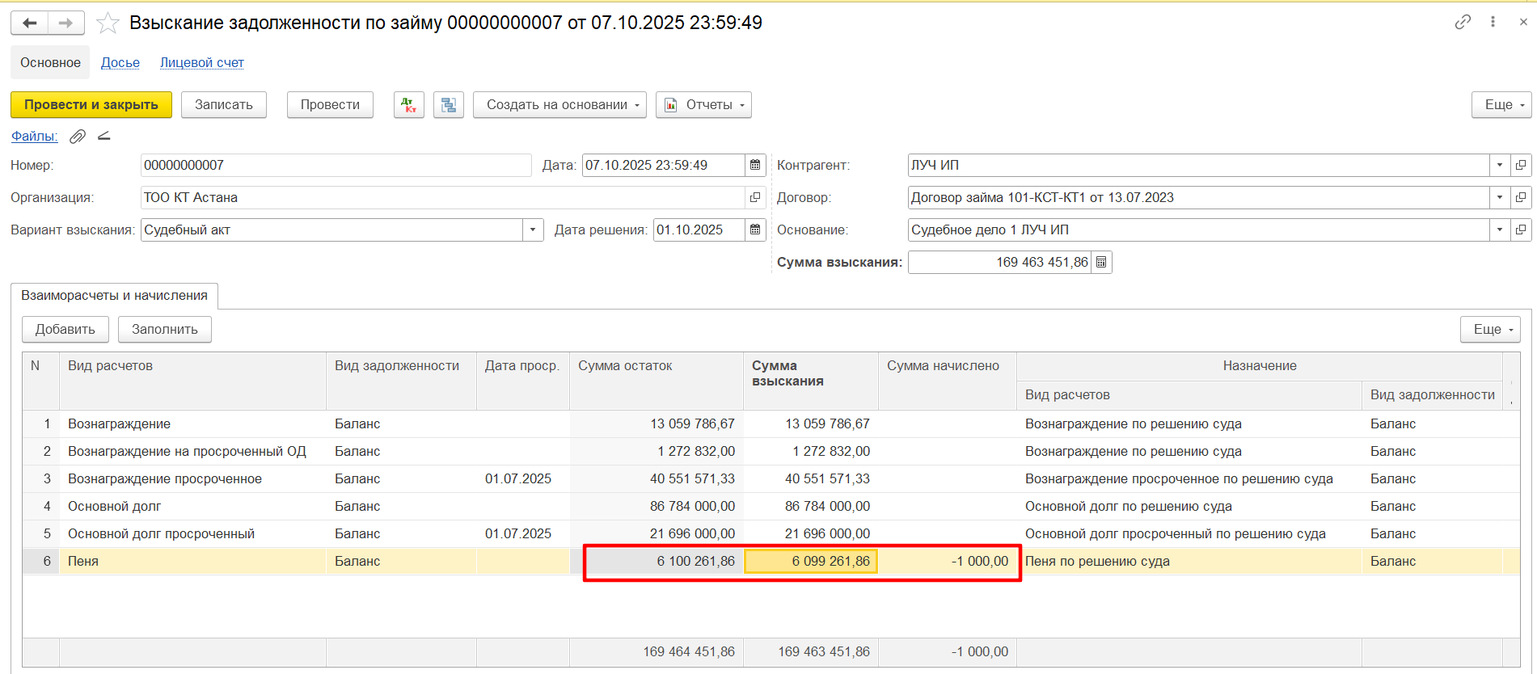Open calendar picker for the Дата field

coord(755,165)
